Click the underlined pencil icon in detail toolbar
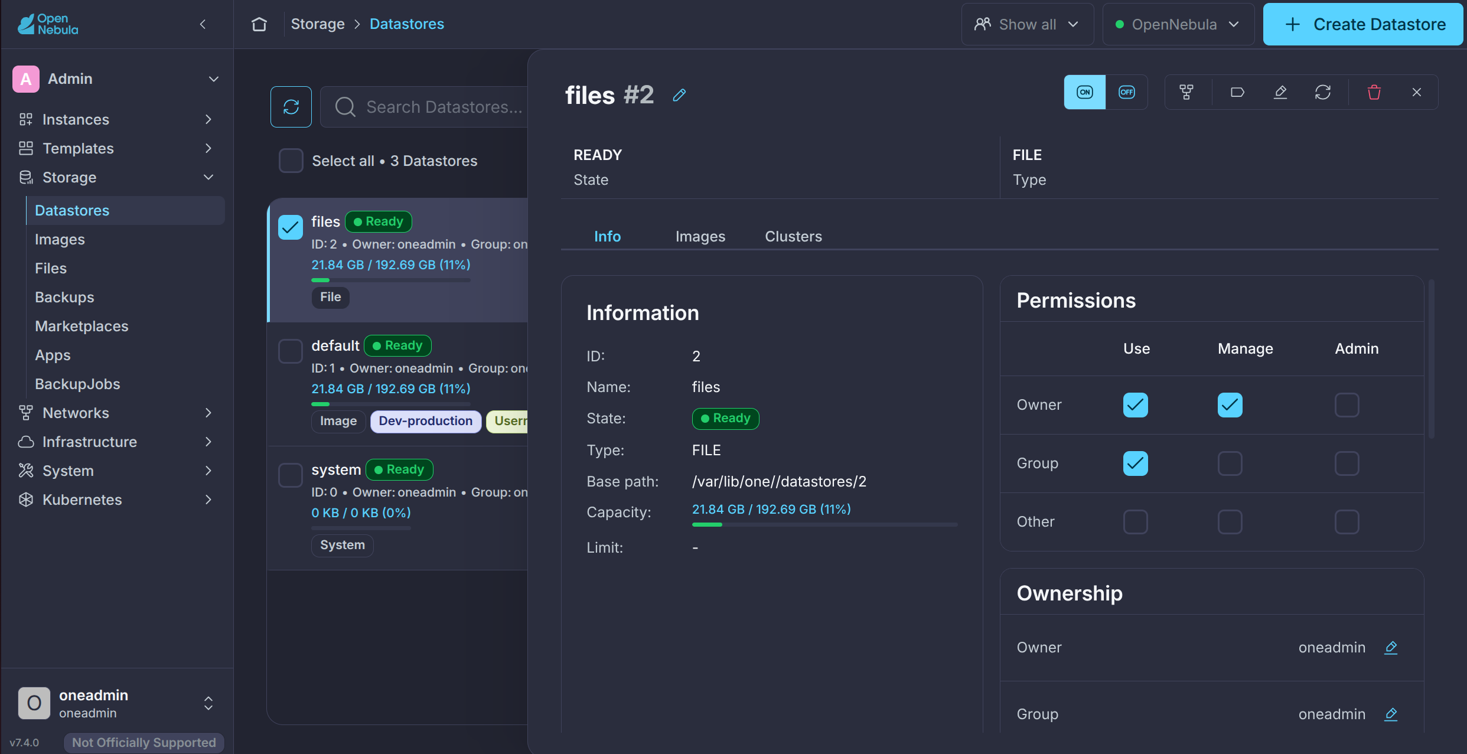Viewport: 1467px width, 754px height. point(1280,92)
